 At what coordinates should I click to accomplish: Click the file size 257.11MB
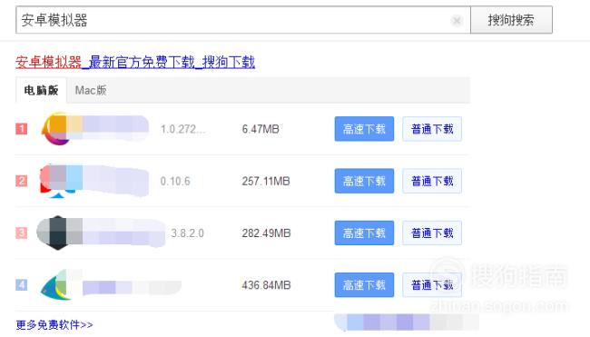click(266, 181)
